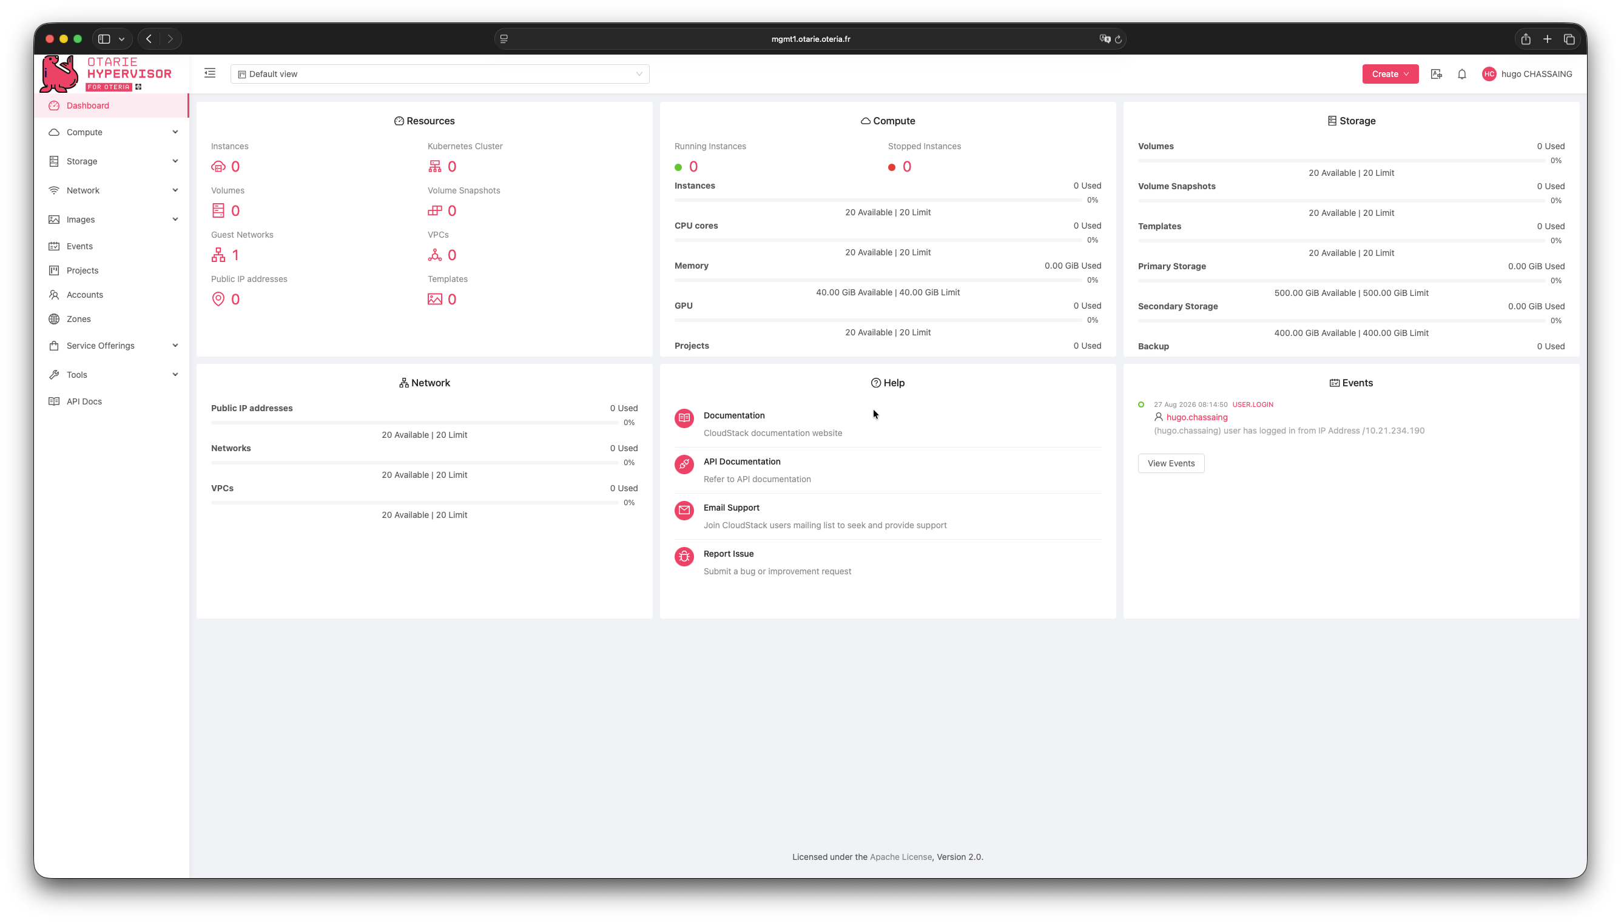Click the Primary Storage usage progress bar
This screenshot has height=923, width=1621.
(x=1341, y=281)
